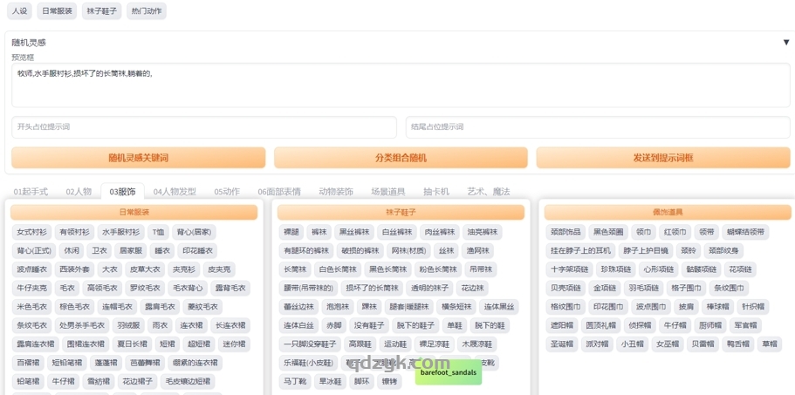Select the 热门动作 chip at top
Image resolution: width=795 pixels, height=395 pixels.
(146, 11)
